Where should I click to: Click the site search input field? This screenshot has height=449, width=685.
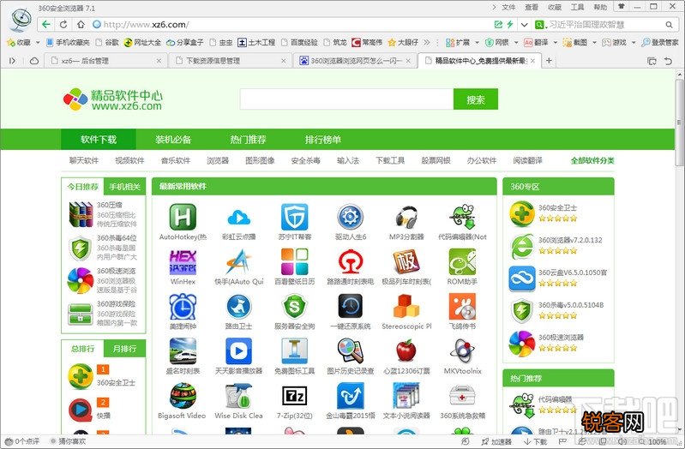[346, 99]
